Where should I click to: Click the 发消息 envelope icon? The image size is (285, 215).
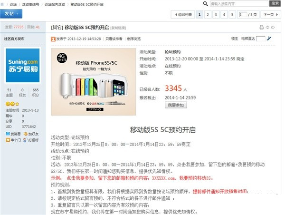(x=8, y=134)
